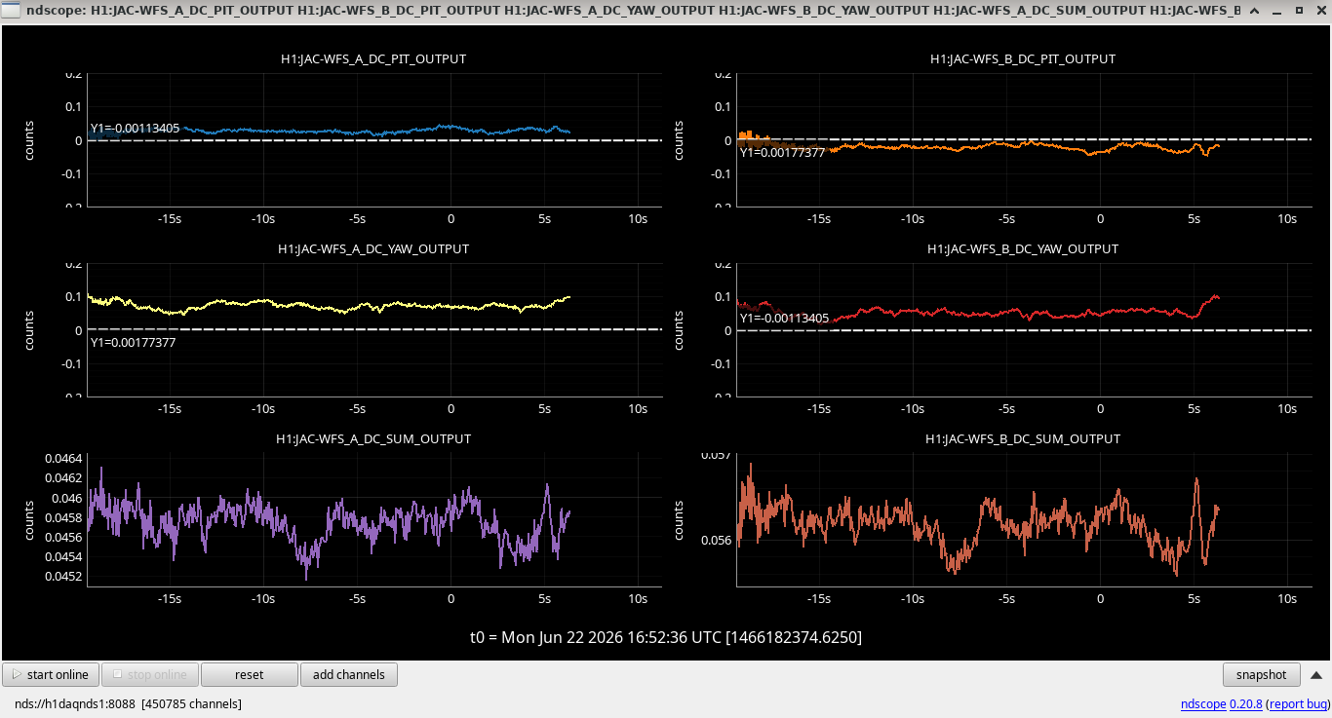
Task: Select the H1:JAC-WFS_B_DC_SUM_OUTPUT plot title
Action: 1023,438
